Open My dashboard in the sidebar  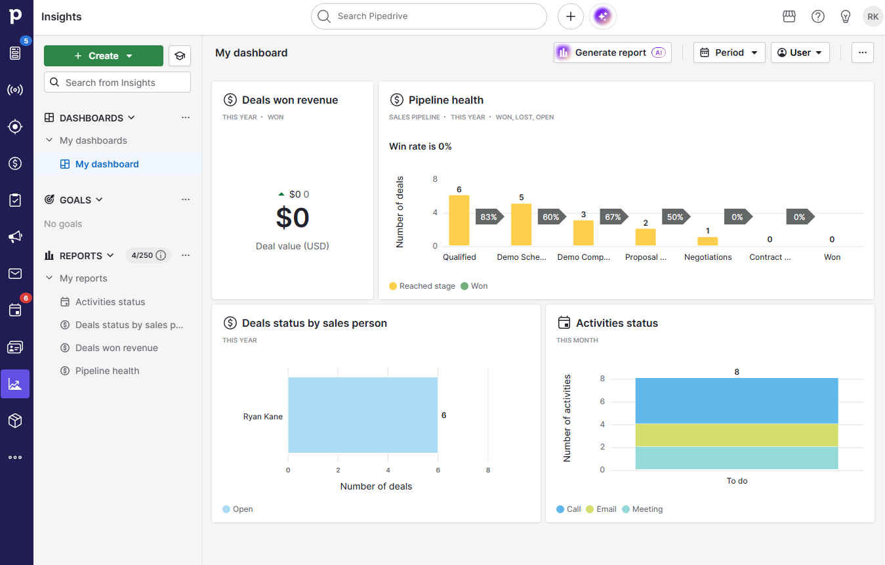click(x=106, y=163)
